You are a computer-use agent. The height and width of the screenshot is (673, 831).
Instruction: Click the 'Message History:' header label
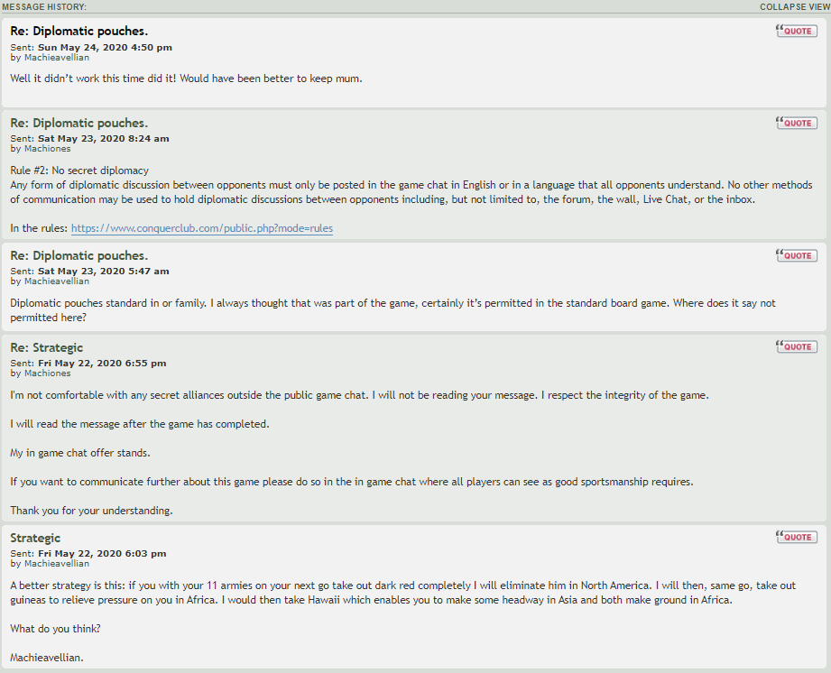44,6
